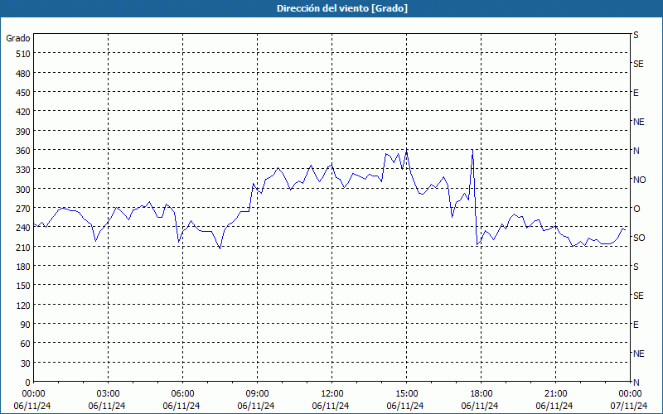
Task: Click the 120 degree axis label
Action: click(24, 305)
